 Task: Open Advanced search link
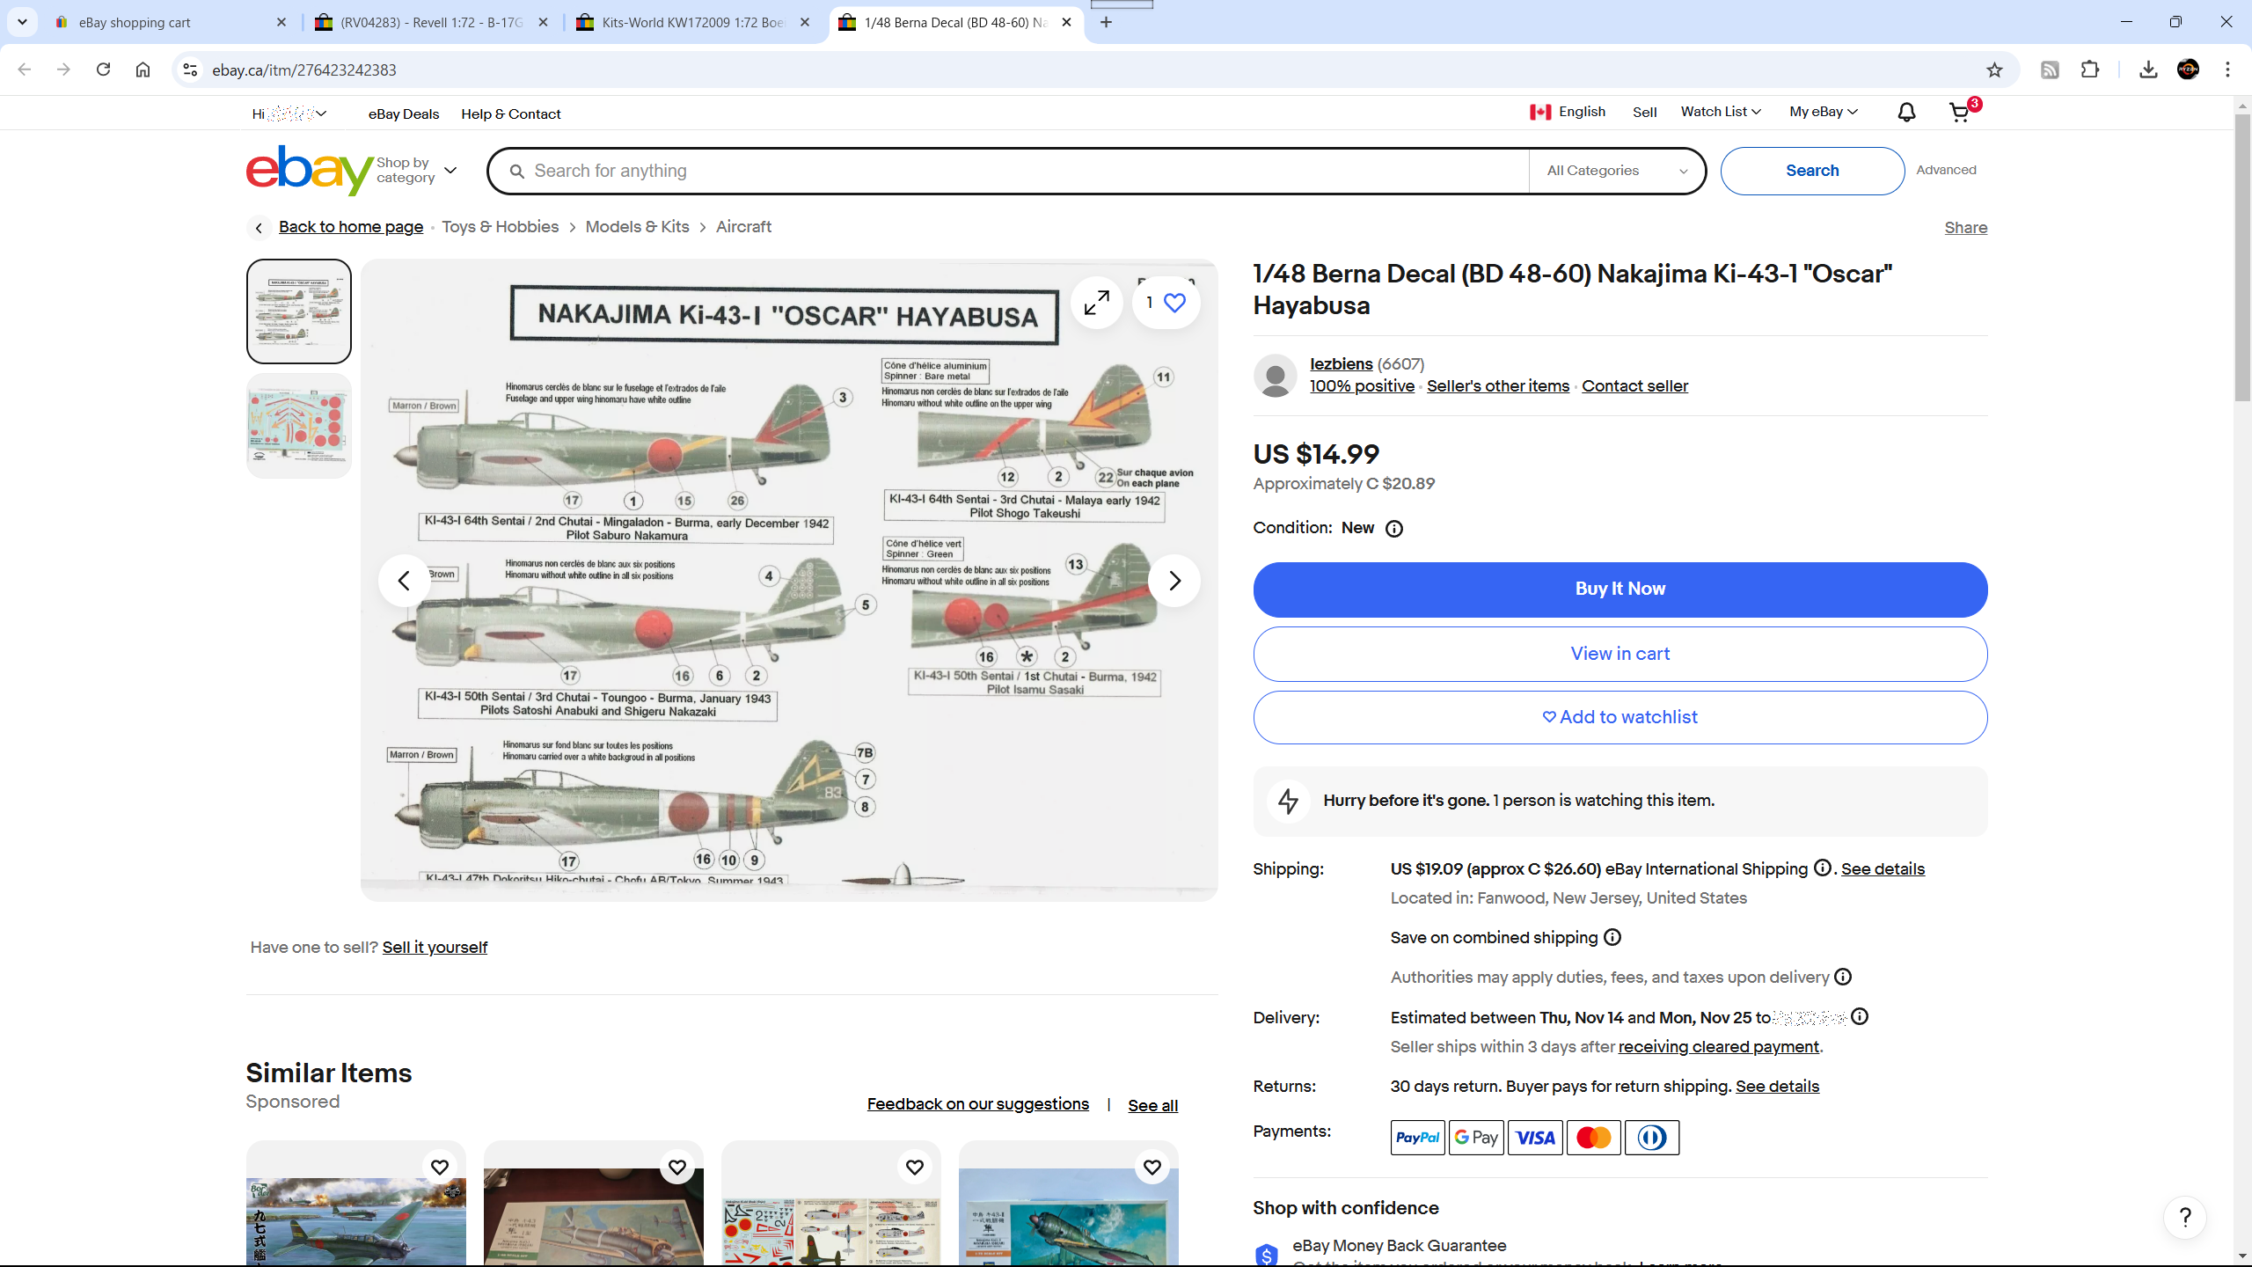pos(1946,170)
